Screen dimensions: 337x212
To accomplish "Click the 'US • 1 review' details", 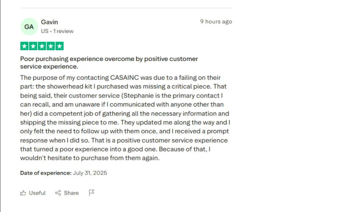I will click(57, 31).
